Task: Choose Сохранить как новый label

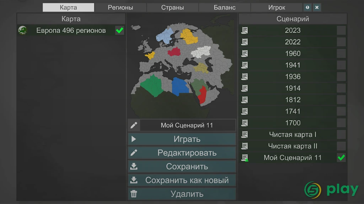Action: (x=187, y=180)
